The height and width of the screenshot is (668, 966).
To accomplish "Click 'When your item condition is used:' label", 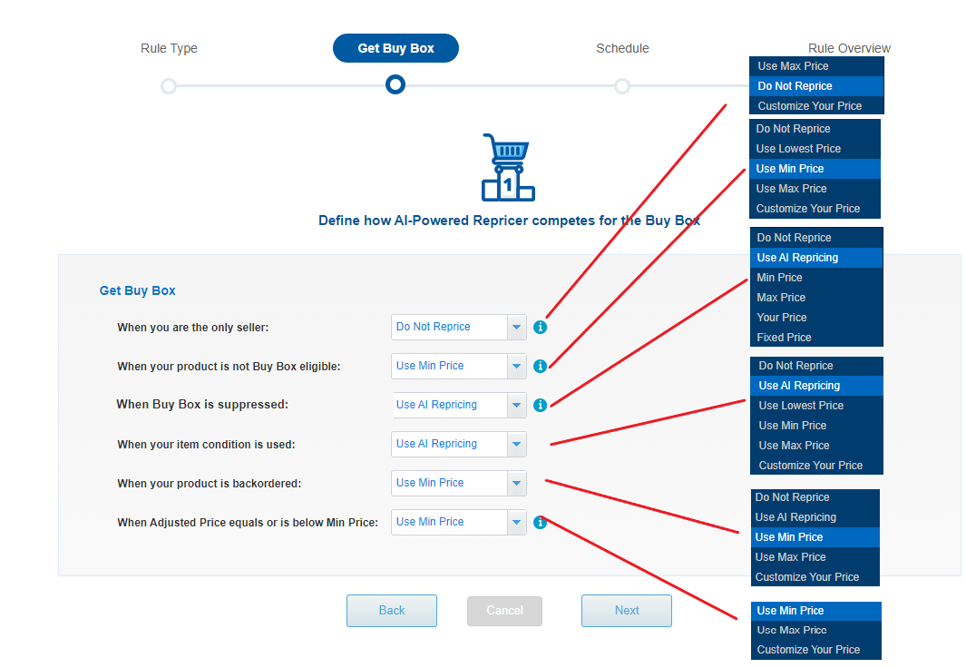I will [207, 445].
